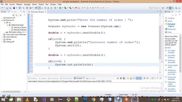Open the Package Explorer view menu
The height and width of the screenshot is (102, 182).
(x=24, y=15)
